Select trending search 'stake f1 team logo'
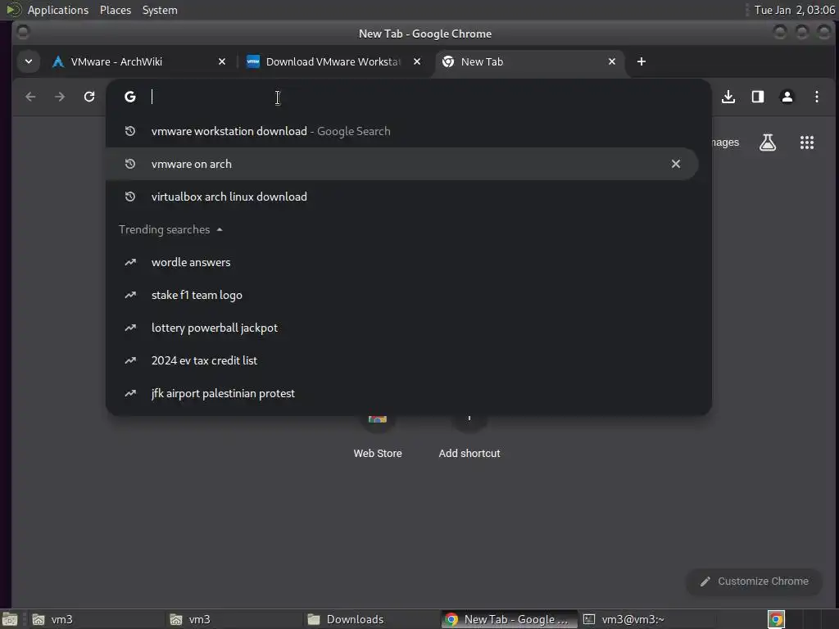 [x=401, y=295]
